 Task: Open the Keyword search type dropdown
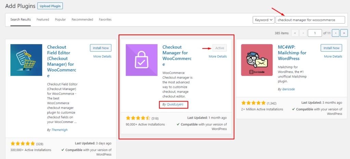pyautogui.click(x=264, y=20)
